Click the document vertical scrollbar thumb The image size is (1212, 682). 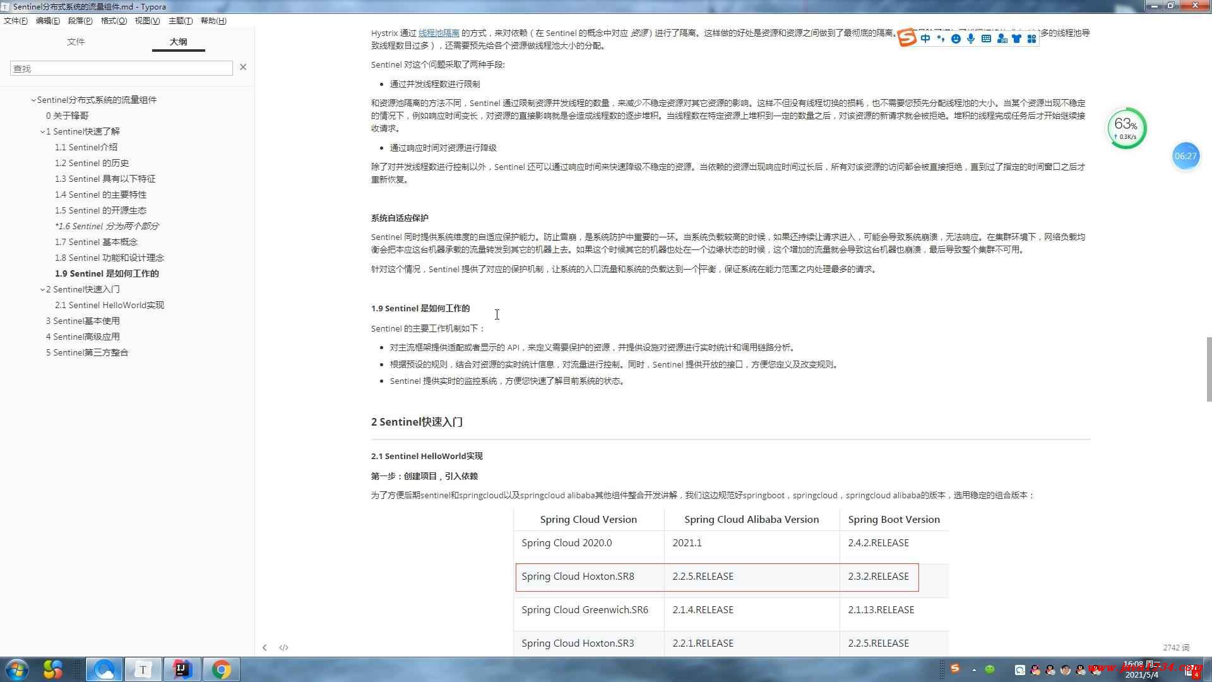pos(1209,369)
